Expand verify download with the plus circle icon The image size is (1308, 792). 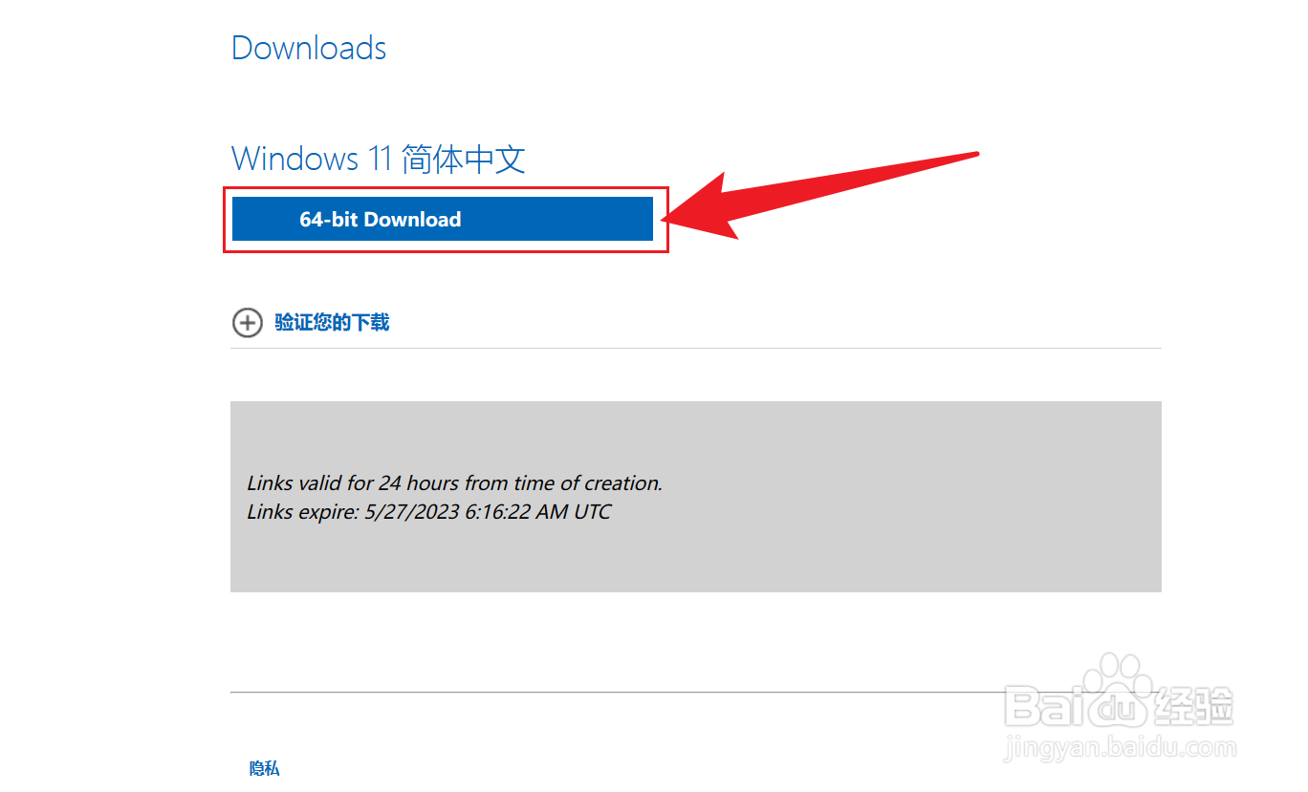[x=248, y=323]
